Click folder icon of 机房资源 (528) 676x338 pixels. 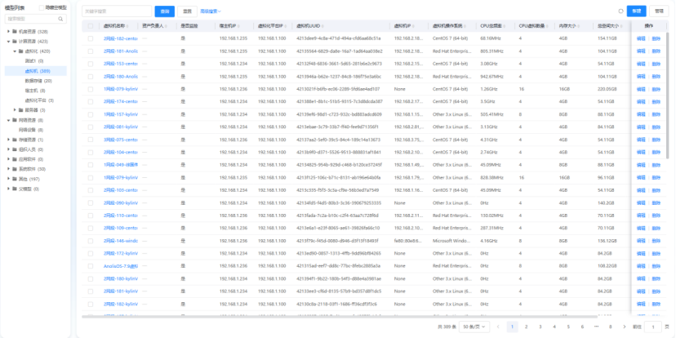[15, 32]
